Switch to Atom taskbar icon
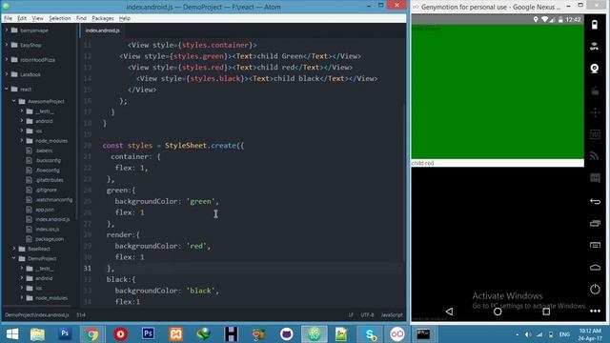This screenshot has height=343, width=610. pyautogui.click(x=314, y=334)
